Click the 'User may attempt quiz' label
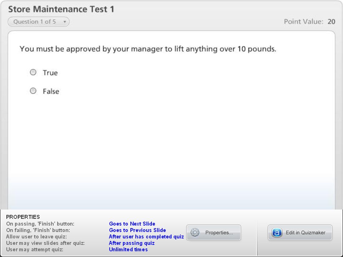The width and height of the screenshot is (343, 257). point(35,250)
